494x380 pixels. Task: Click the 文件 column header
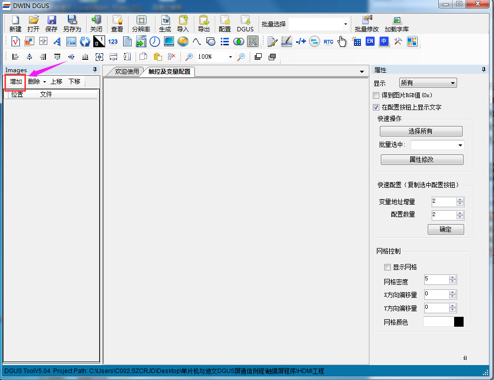[x=67, y=94]
